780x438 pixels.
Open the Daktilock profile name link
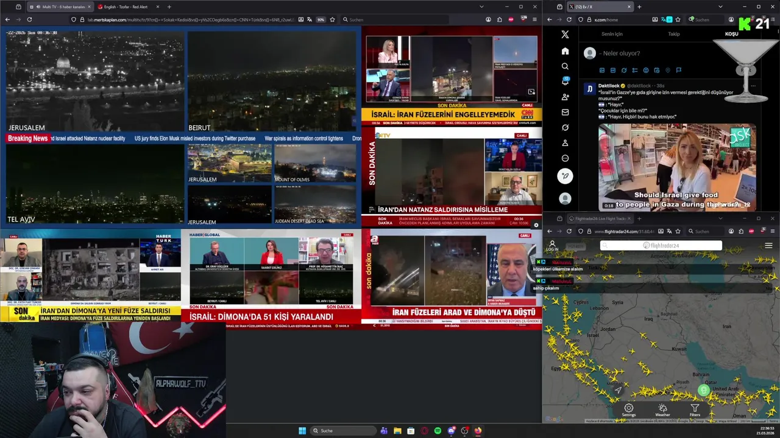pyautogui.click(x=609, y=86)
